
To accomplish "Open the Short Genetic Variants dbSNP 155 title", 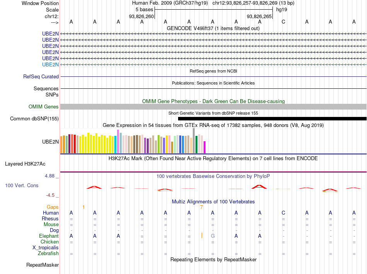I will click(213, 113).
